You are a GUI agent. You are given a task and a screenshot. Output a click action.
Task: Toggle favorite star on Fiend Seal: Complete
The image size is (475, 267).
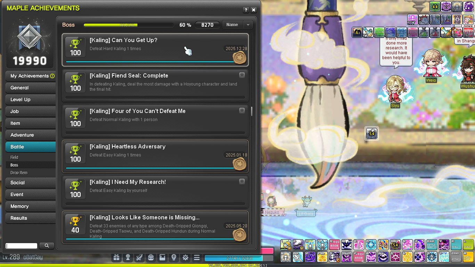tap(242, 75)
